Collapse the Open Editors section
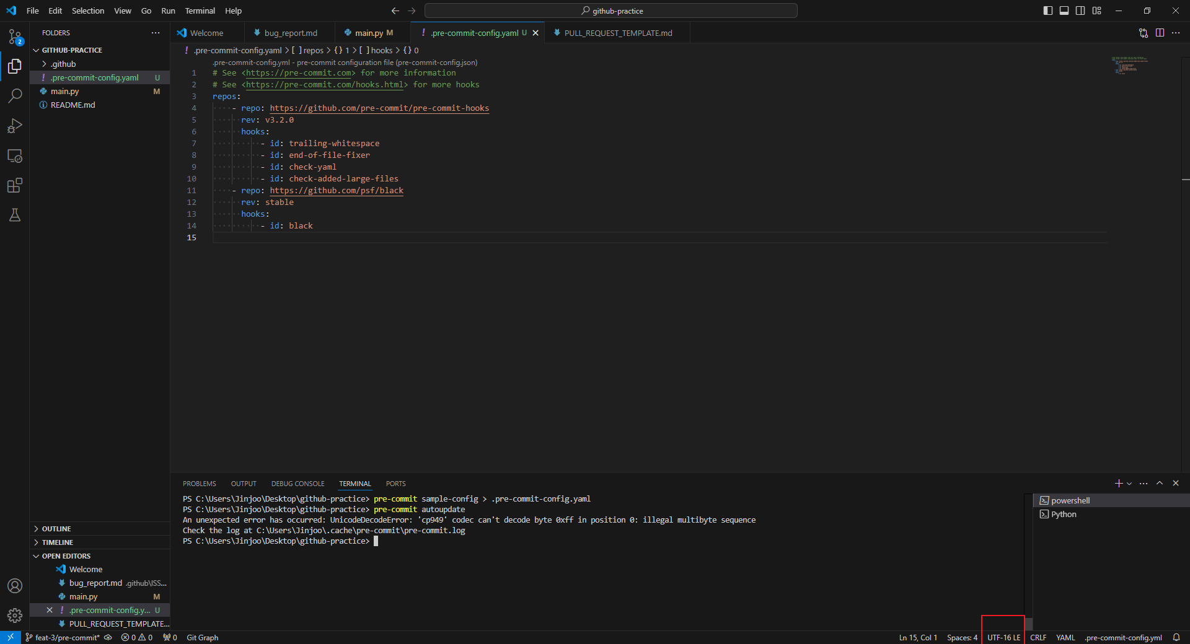Viewport: 1190px width, 644px height. (x=100, y=556)
